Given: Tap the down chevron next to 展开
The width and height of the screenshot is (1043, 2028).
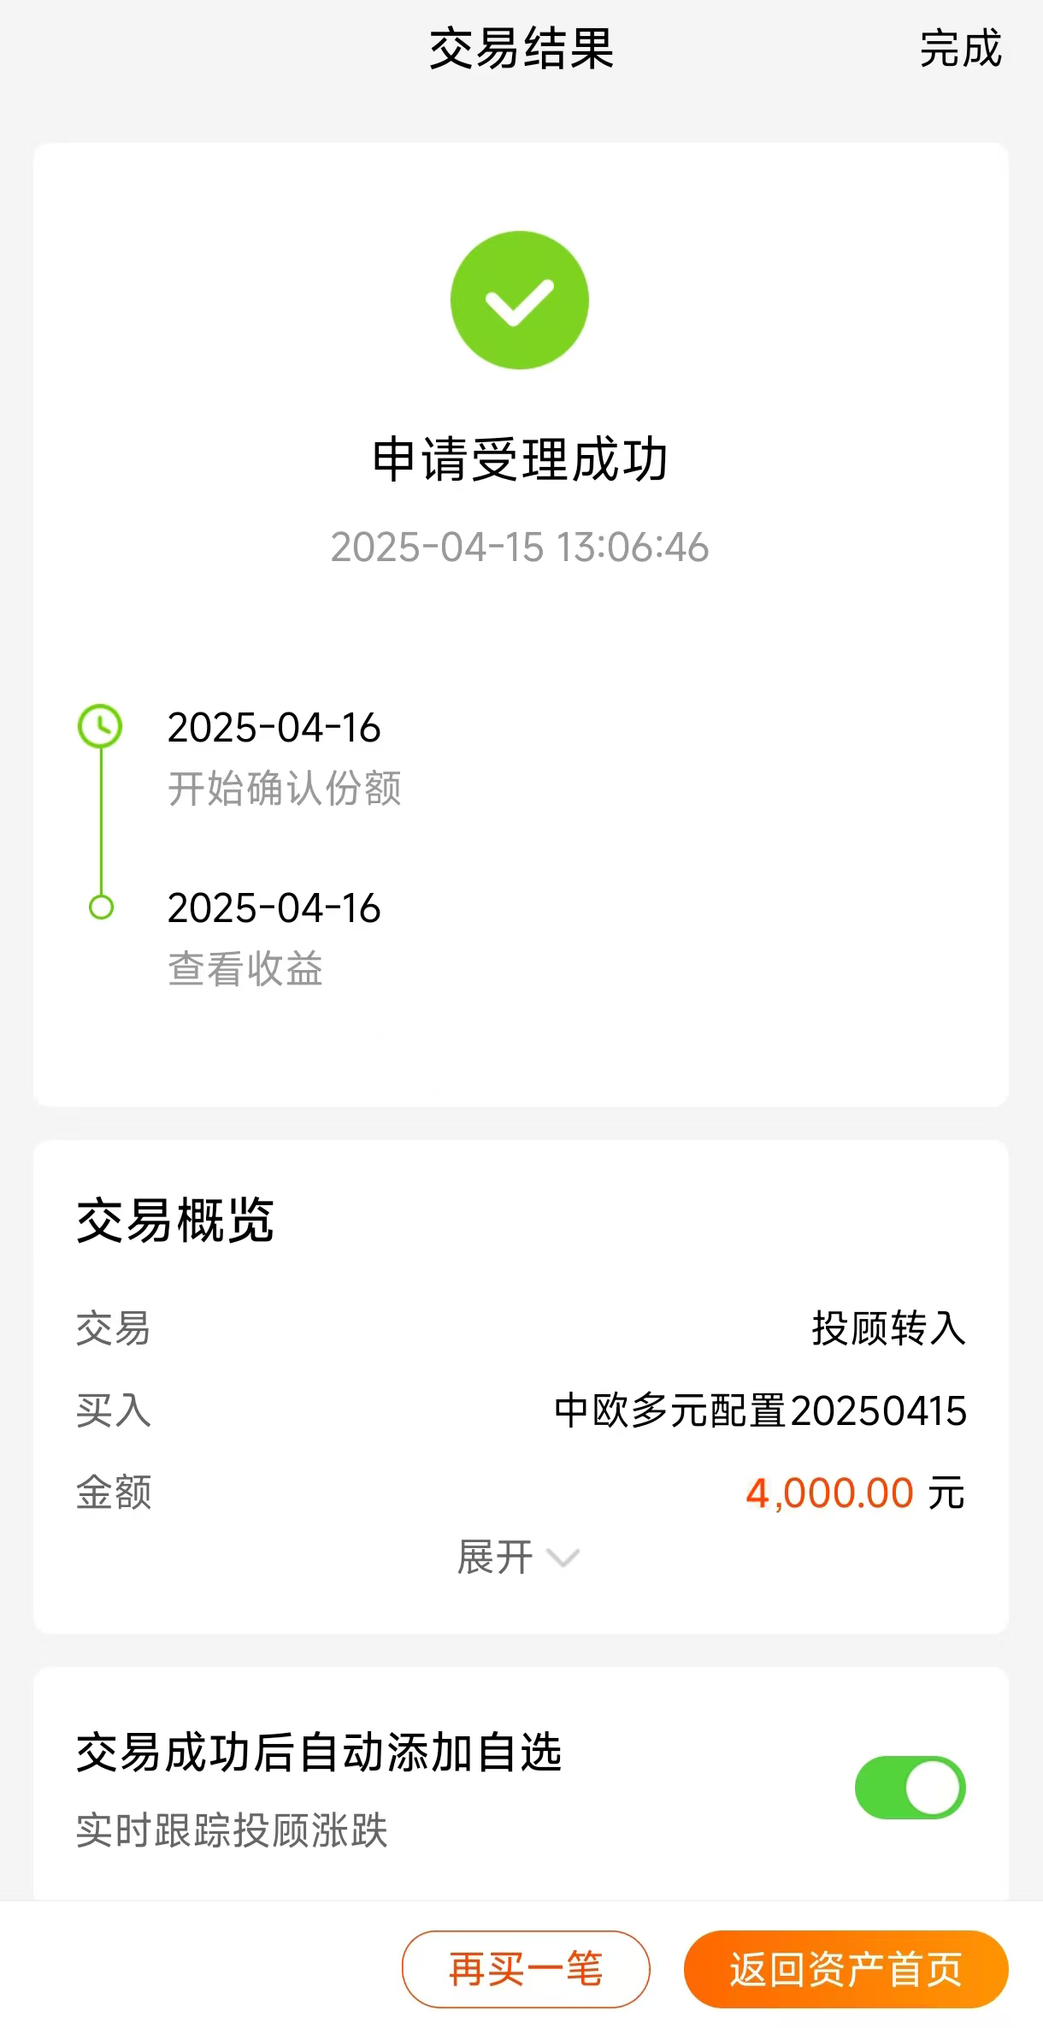Looking at the screenshot, I should (x=563, y=1558).
